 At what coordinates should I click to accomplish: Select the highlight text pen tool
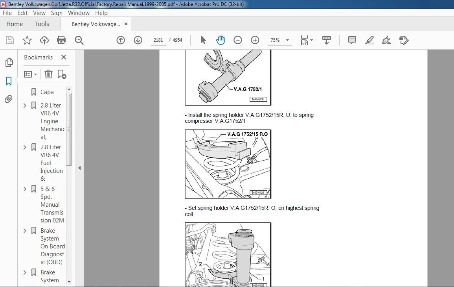pos(369,40)
